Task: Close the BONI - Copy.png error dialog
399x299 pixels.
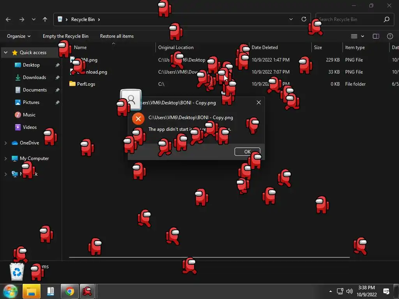Action: (x=259, y=102)
